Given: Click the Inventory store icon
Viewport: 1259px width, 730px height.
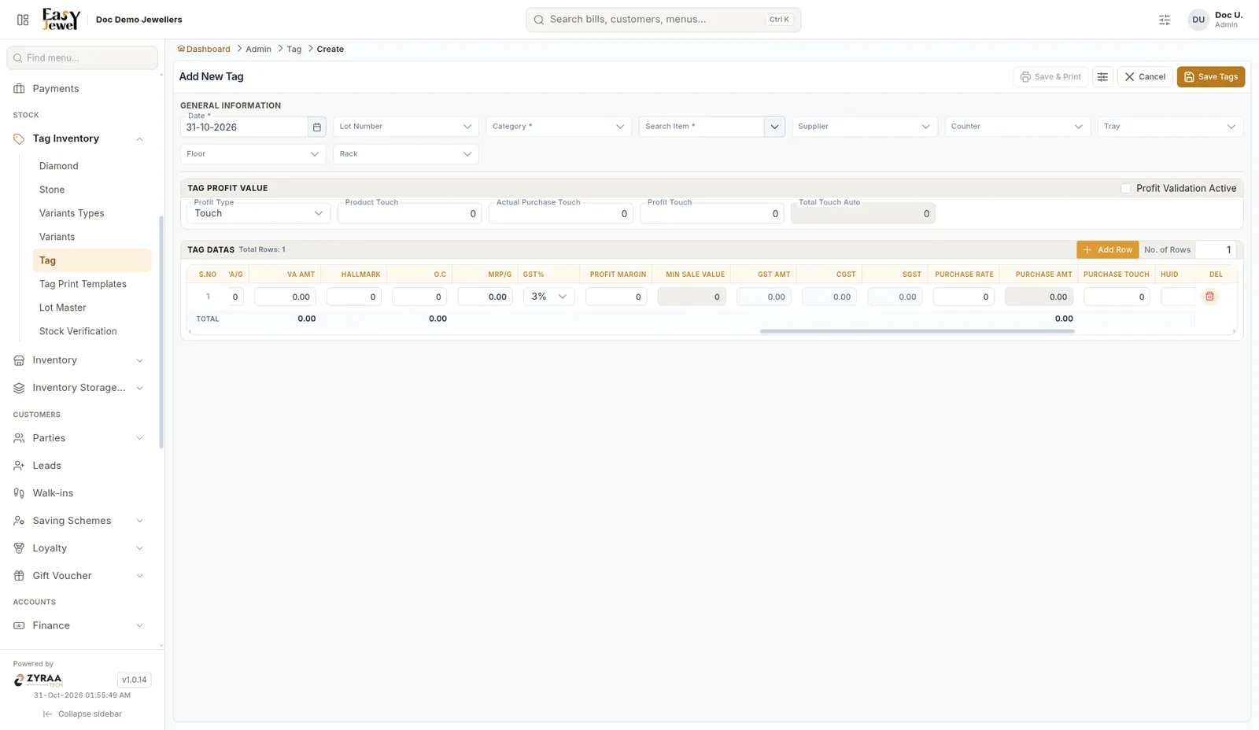Looking at the screenshot, I should [x=19, y=360].
